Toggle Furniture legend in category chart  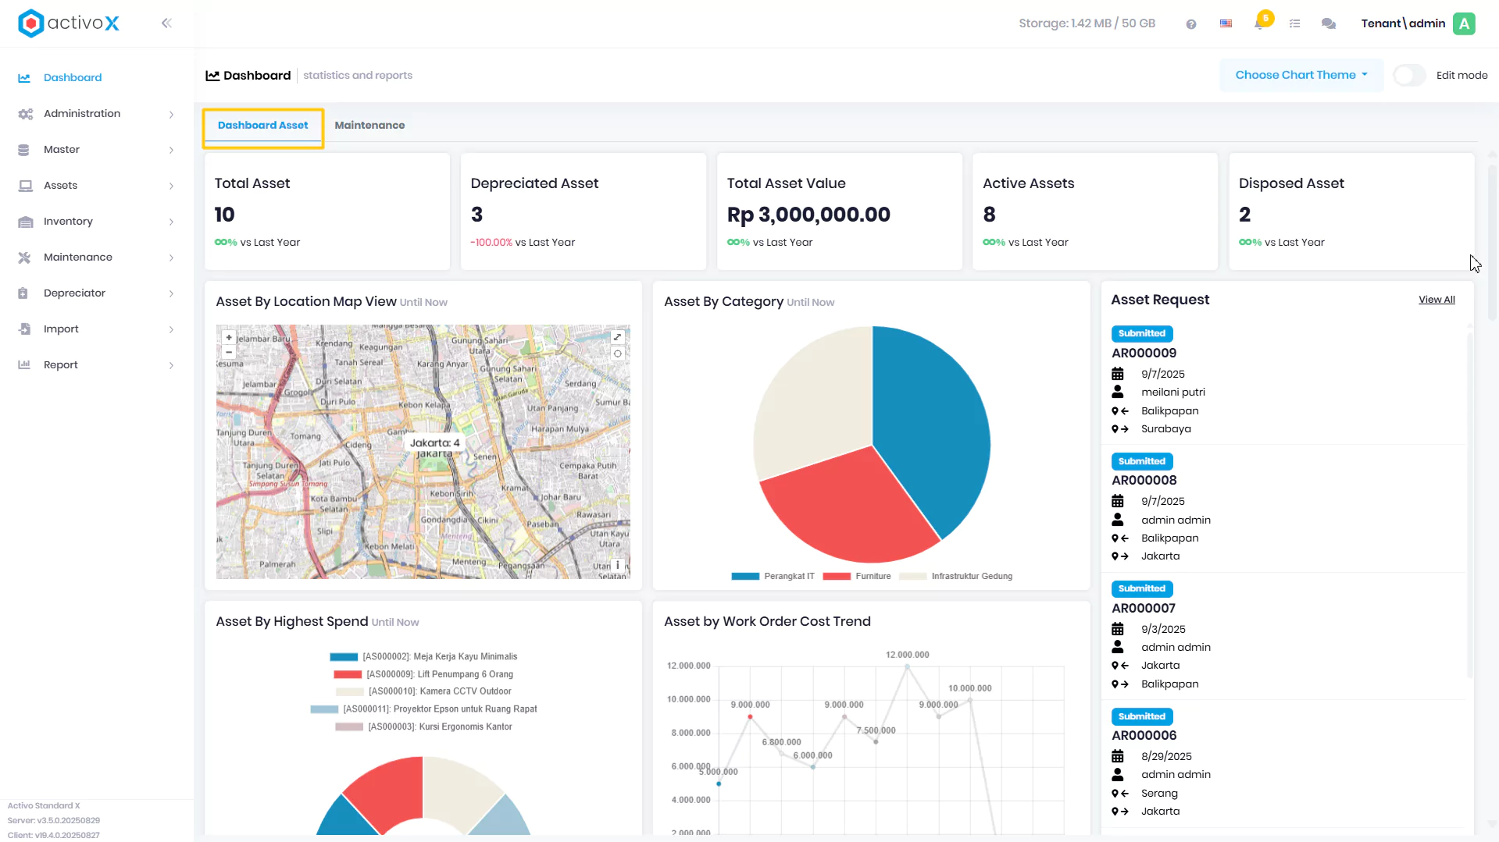[x=857, y=576]
